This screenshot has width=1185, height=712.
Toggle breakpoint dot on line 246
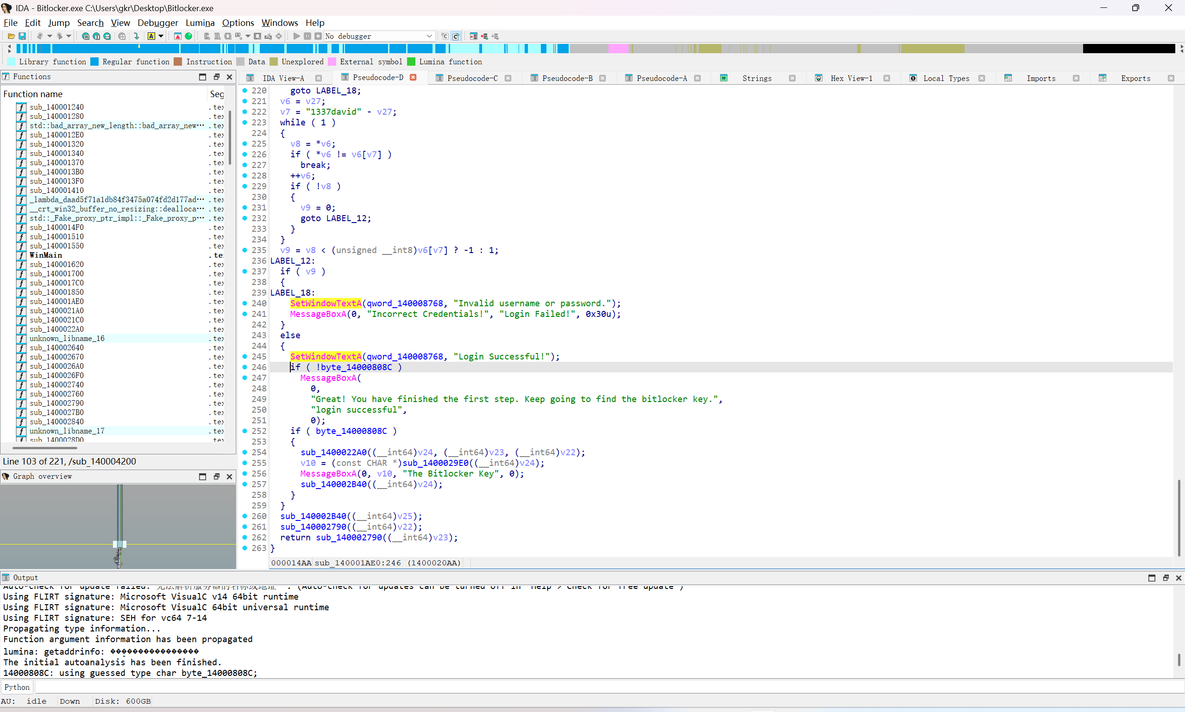pos(245,367)
